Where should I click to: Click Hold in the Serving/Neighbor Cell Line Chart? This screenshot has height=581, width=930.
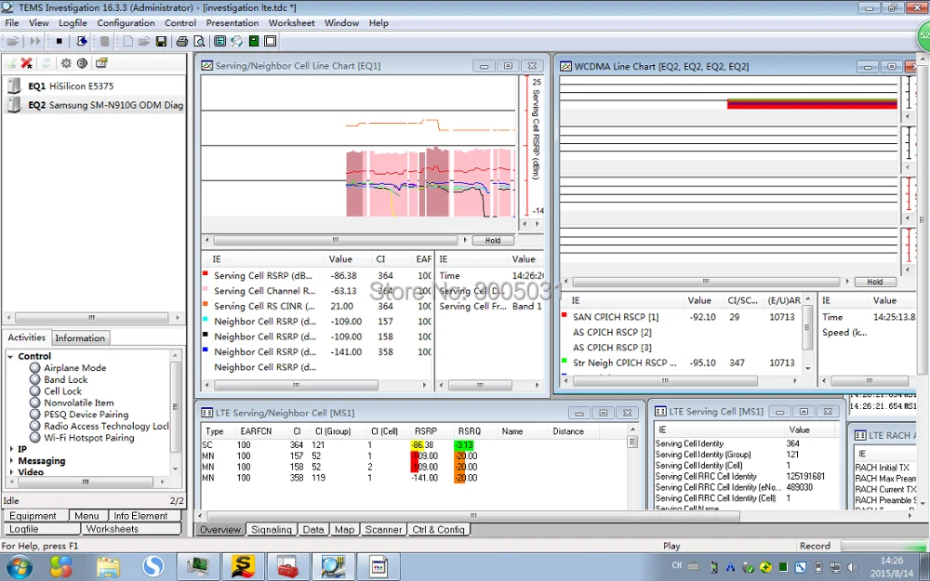492,240
